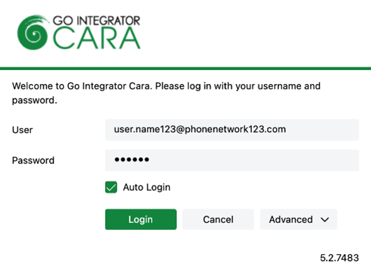Click the Go Integrator Cara spiral logo
371x276 pixels.
tap(33, 32)
